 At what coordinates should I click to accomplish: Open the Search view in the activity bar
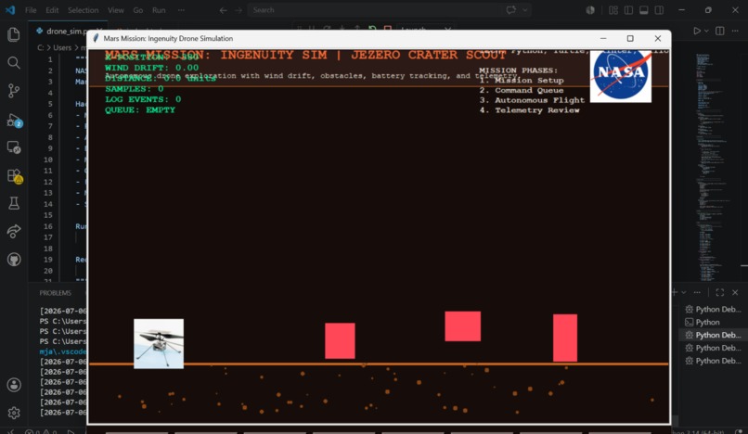pyautogui.click(x=14, y=62)
